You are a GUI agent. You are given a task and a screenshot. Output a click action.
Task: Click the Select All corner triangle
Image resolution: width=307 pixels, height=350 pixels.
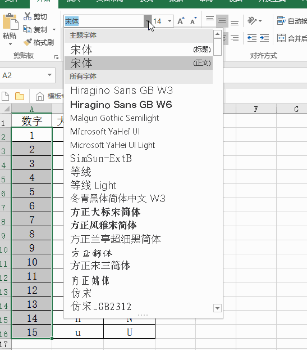point(6,109)
